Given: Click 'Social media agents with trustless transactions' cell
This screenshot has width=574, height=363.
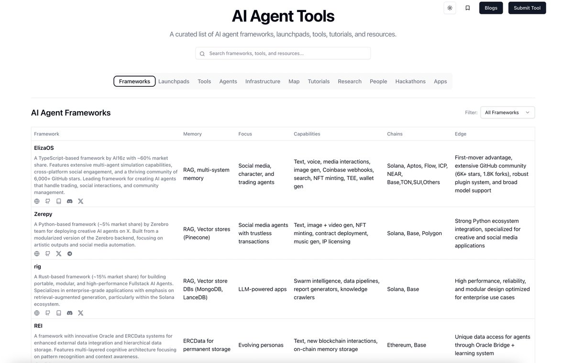Looking at the screenshot, I should (264, 233).
